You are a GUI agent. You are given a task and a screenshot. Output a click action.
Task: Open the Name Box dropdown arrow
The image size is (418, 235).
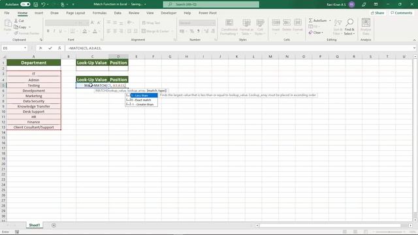click(x=25, y=48)
